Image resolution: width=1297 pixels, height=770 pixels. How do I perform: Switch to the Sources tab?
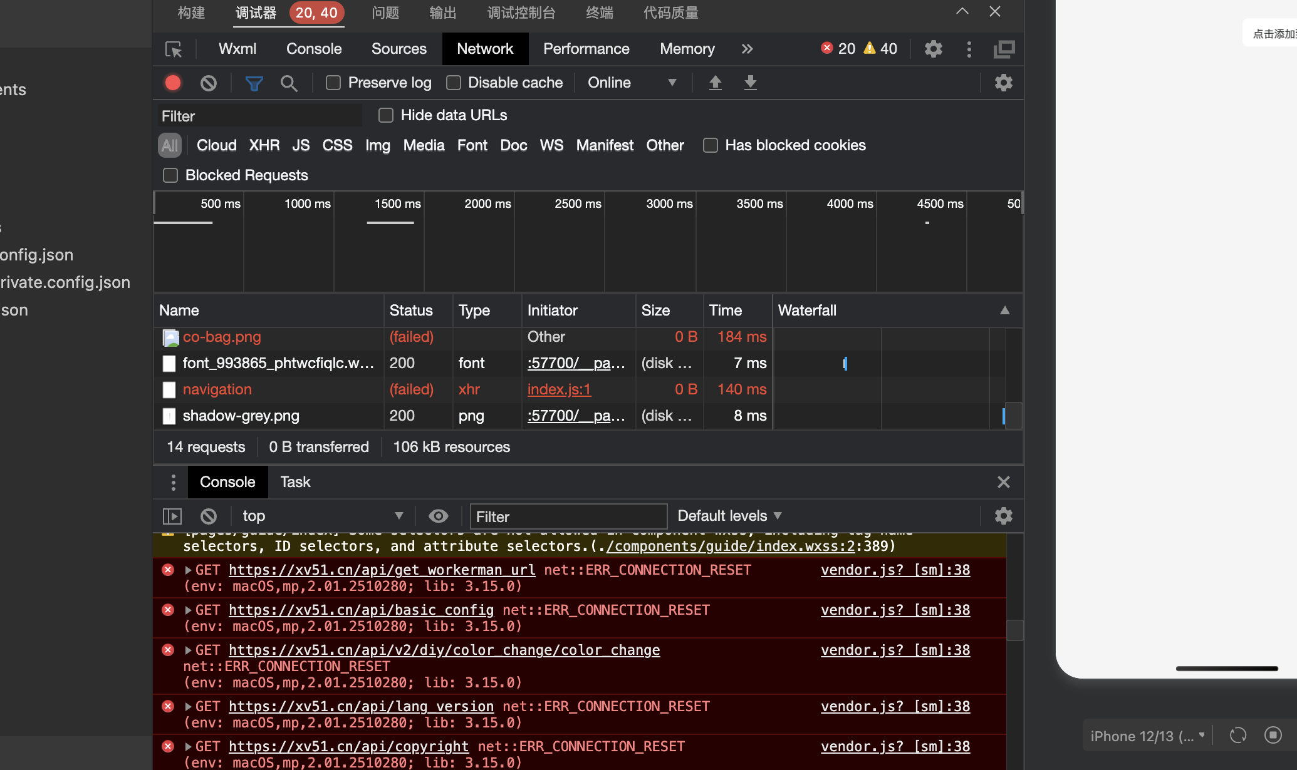pyautogui.click(x=398, y=49)
